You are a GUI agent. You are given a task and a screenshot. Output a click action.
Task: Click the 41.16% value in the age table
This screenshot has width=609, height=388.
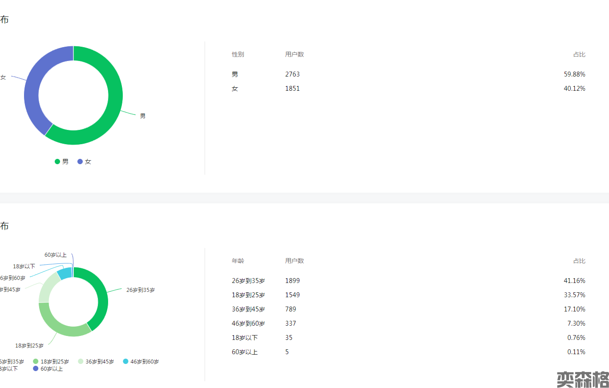click(x=574, y=281)
